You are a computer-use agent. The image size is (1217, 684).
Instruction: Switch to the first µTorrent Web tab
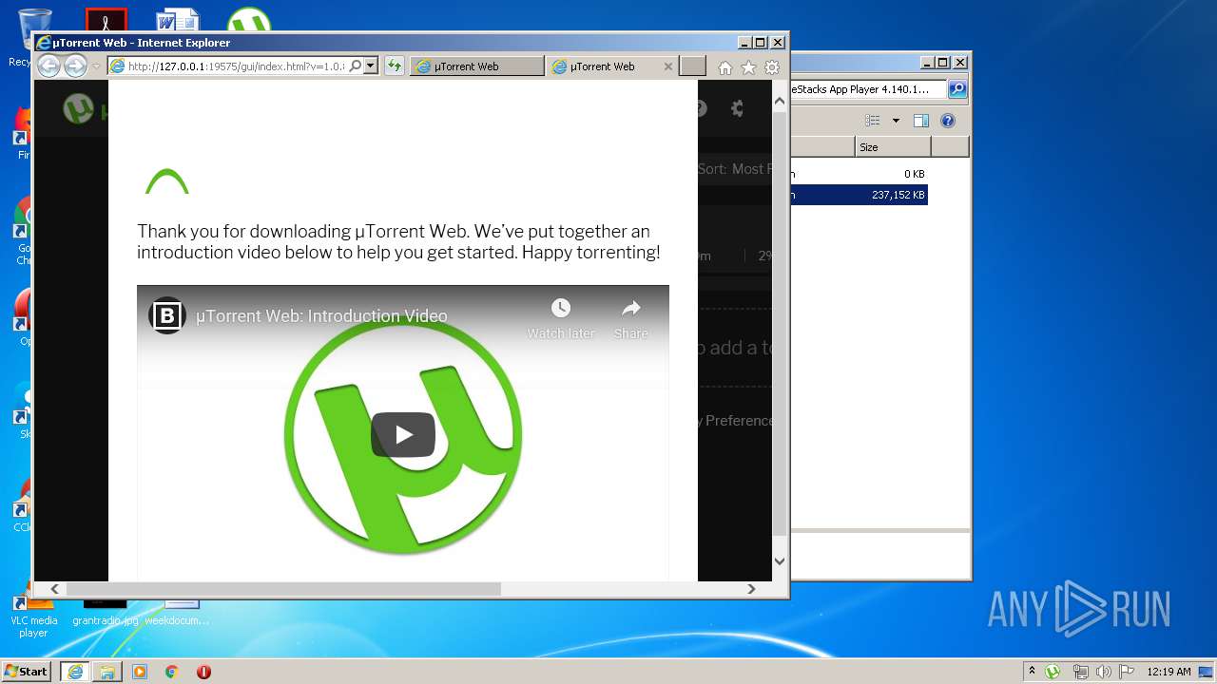tap(477, 66)
